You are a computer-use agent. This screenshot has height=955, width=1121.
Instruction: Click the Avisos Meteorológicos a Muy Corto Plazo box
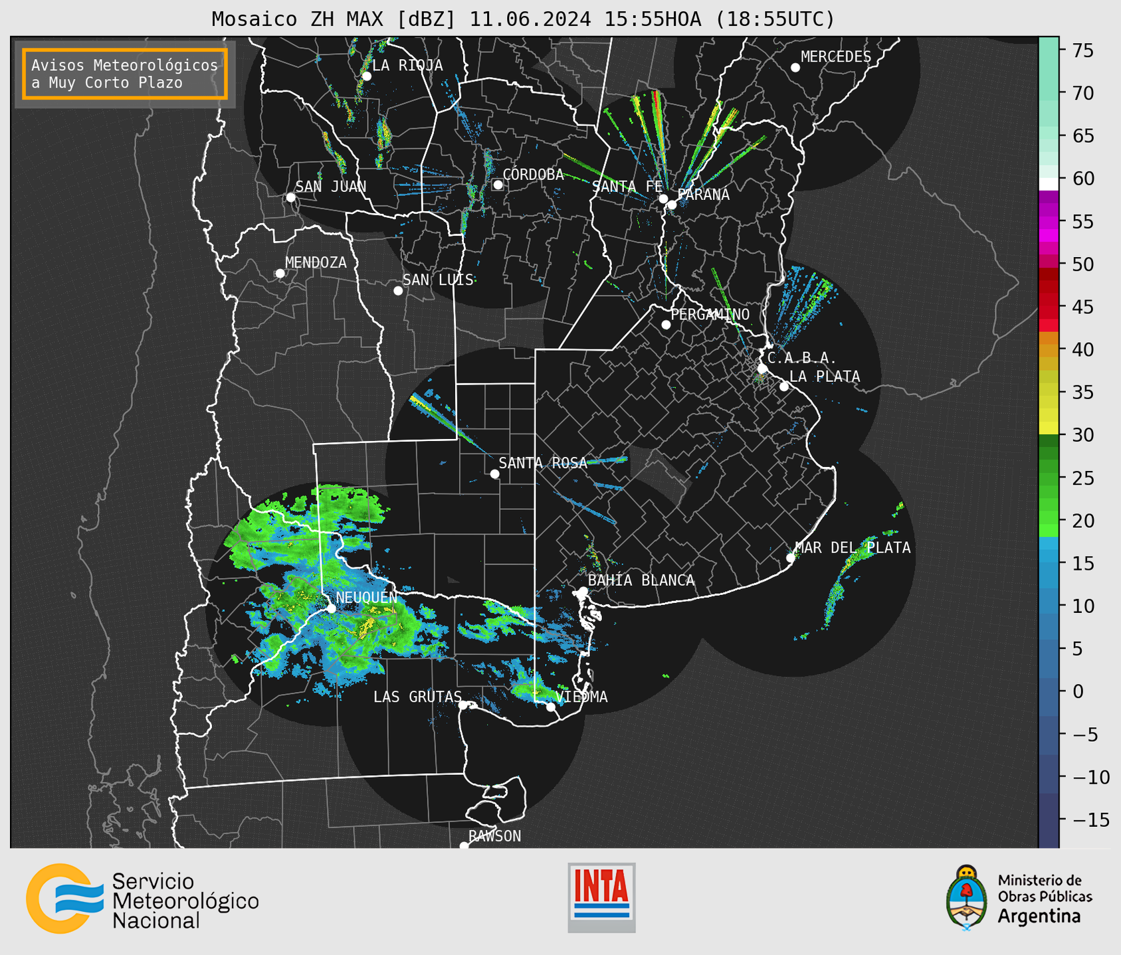[x=125, y=74]
